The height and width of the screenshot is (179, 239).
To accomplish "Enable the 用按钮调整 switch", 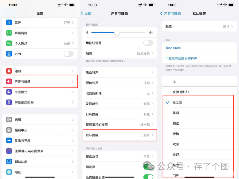I will point(148,43).
